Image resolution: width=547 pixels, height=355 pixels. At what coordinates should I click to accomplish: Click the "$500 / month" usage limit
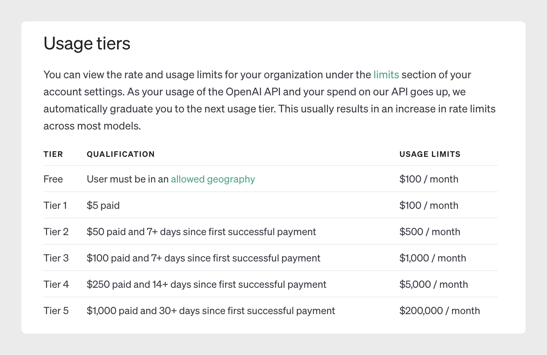coord(430,232)
